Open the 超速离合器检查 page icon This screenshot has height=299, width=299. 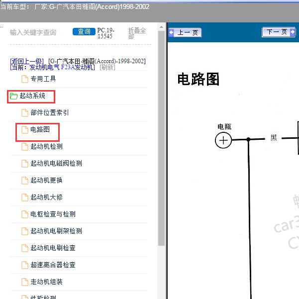click(x=25, y=265)
